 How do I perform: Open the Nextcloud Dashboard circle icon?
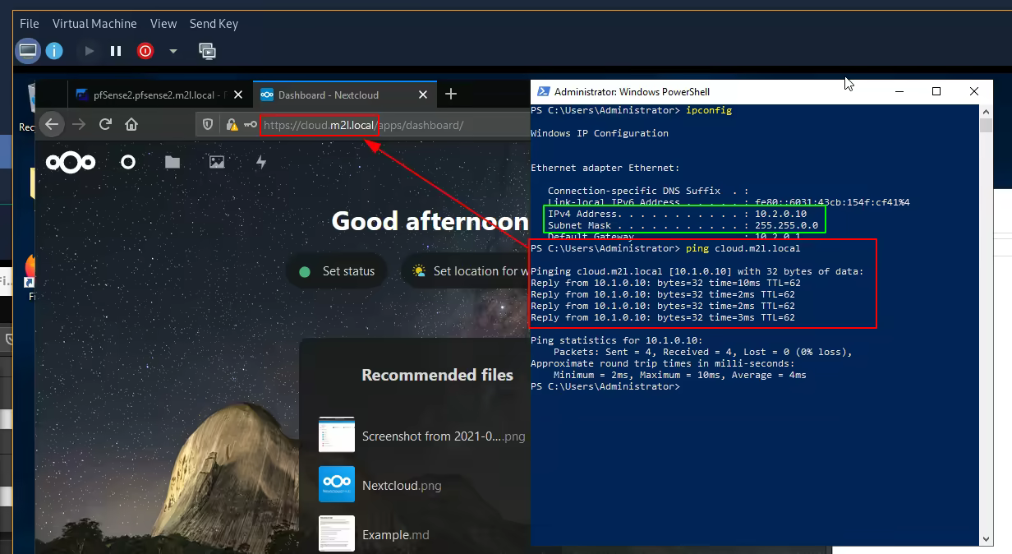point(128,162)
